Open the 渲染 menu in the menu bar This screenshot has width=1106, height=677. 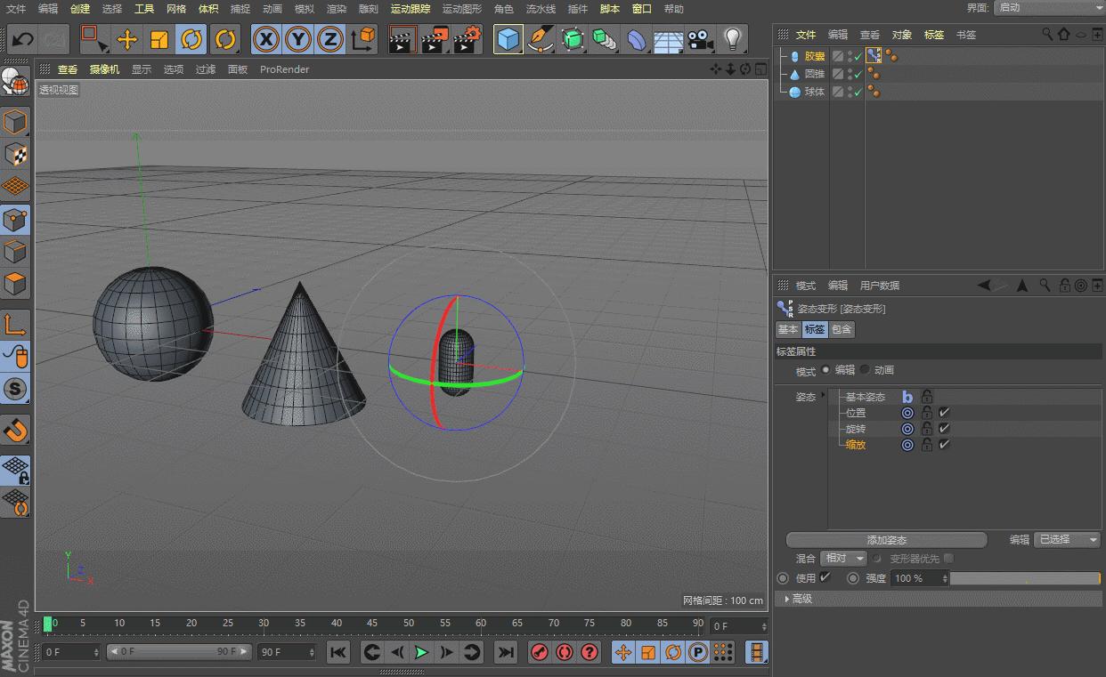(337, 9)
